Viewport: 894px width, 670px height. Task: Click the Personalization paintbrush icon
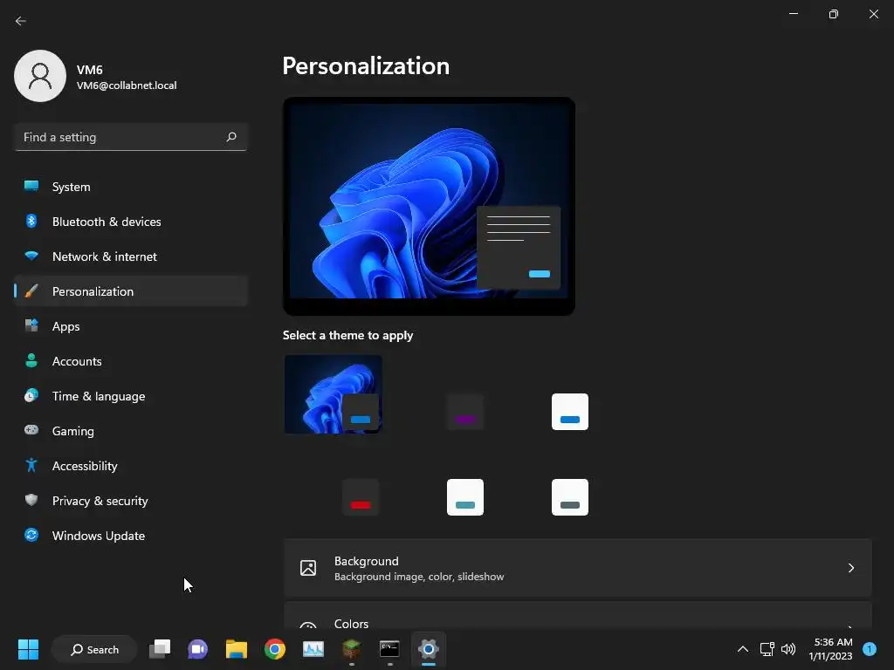pos(31,291)
